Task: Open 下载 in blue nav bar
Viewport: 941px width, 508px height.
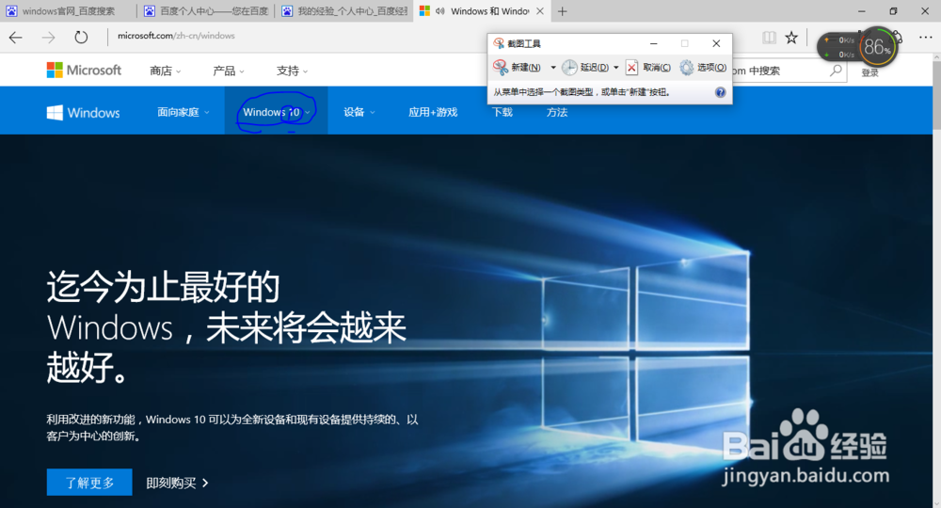Action: click(502, 112)
